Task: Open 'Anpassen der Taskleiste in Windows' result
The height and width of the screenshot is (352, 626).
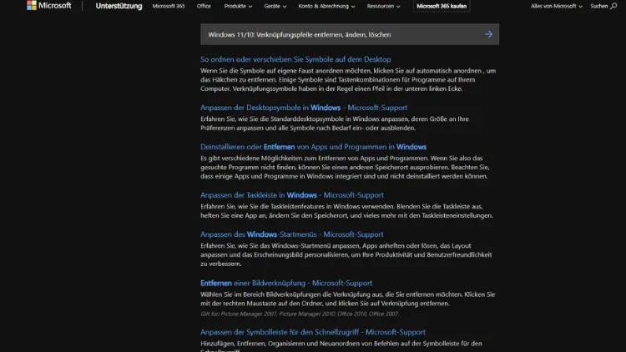Action: point(292,195)
